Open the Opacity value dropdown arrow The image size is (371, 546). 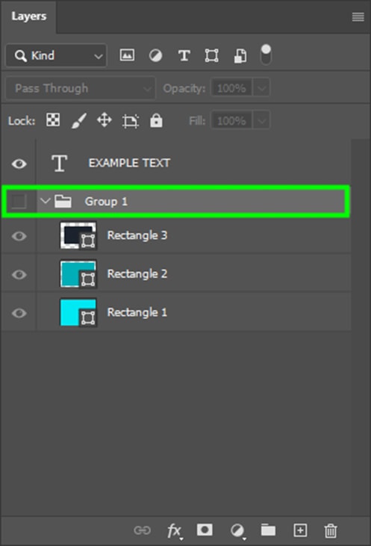(x=261, y=88)
